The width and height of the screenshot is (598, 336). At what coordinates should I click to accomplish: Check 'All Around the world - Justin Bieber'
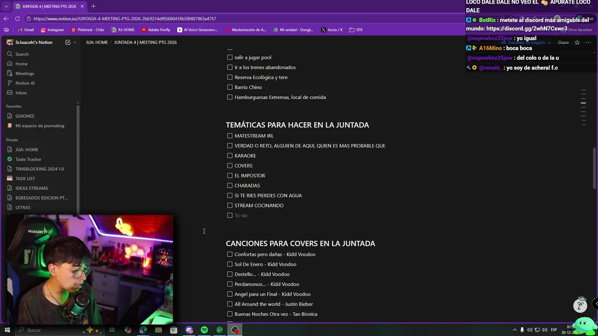pos(230,304)
